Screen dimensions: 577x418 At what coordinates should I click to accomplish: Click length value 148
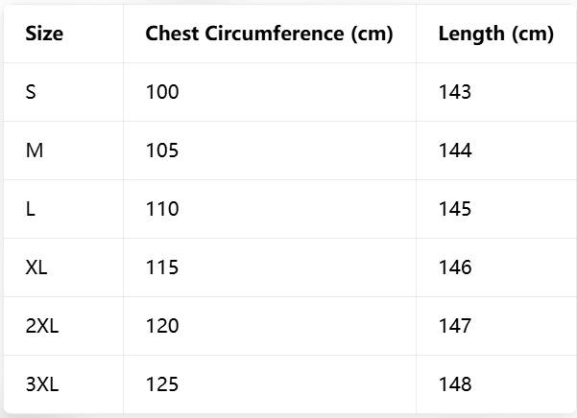click(455, 384)
